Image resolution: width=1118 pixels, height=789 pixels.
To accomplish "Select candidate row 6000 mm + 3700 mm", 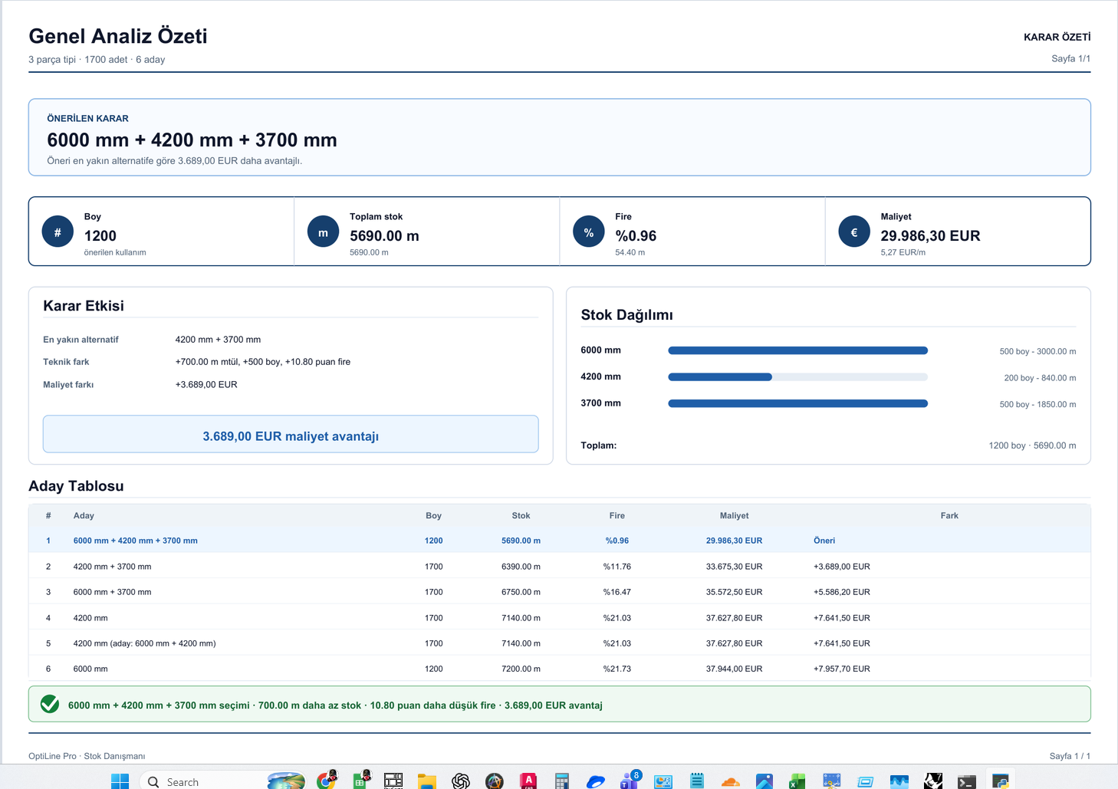I will click(x=560, y=592).
